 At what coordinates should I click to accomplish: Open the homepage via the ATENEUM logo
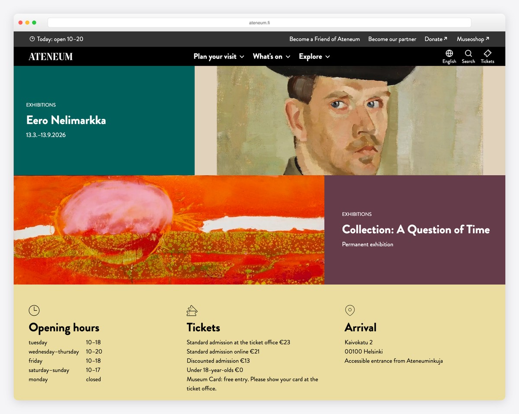(51, 56)
